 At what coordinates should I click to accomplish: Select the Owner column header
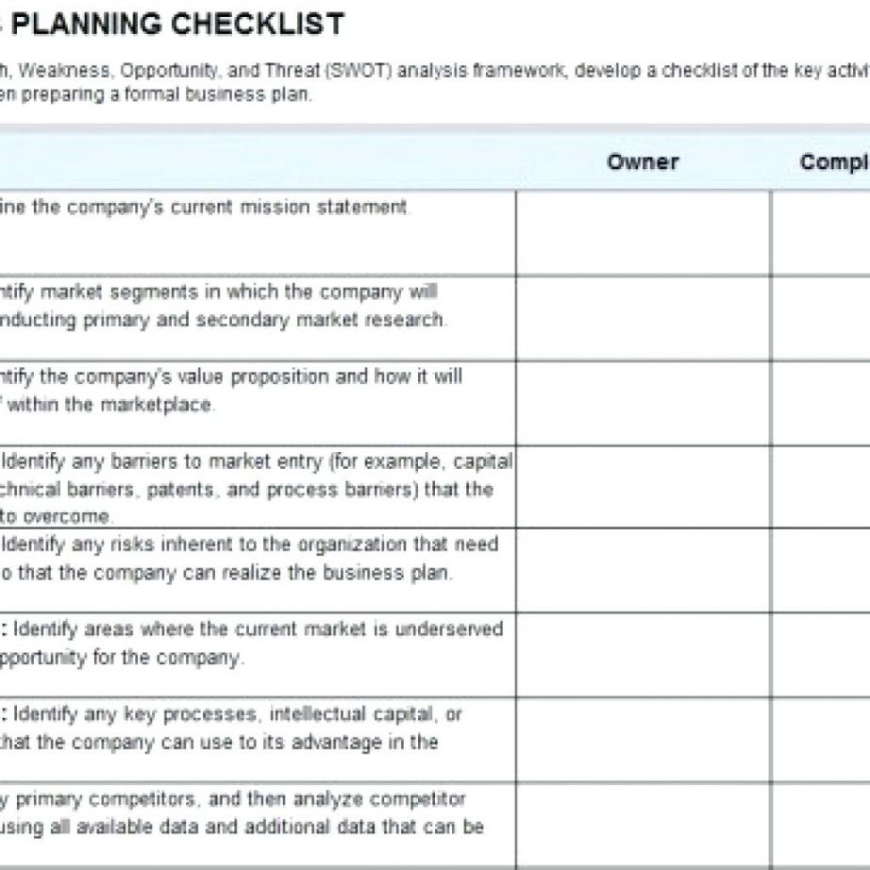coord(643,162)
